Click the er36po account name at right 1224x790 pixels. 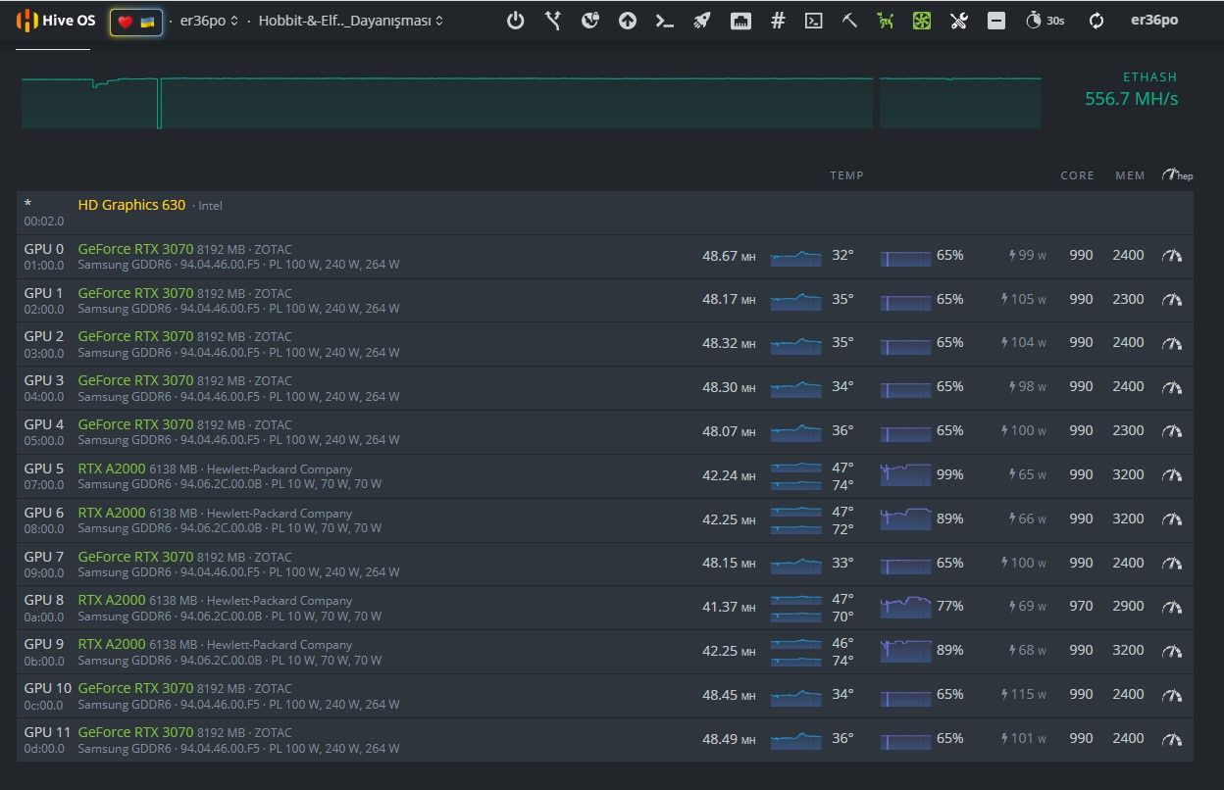click(1154, 21)
